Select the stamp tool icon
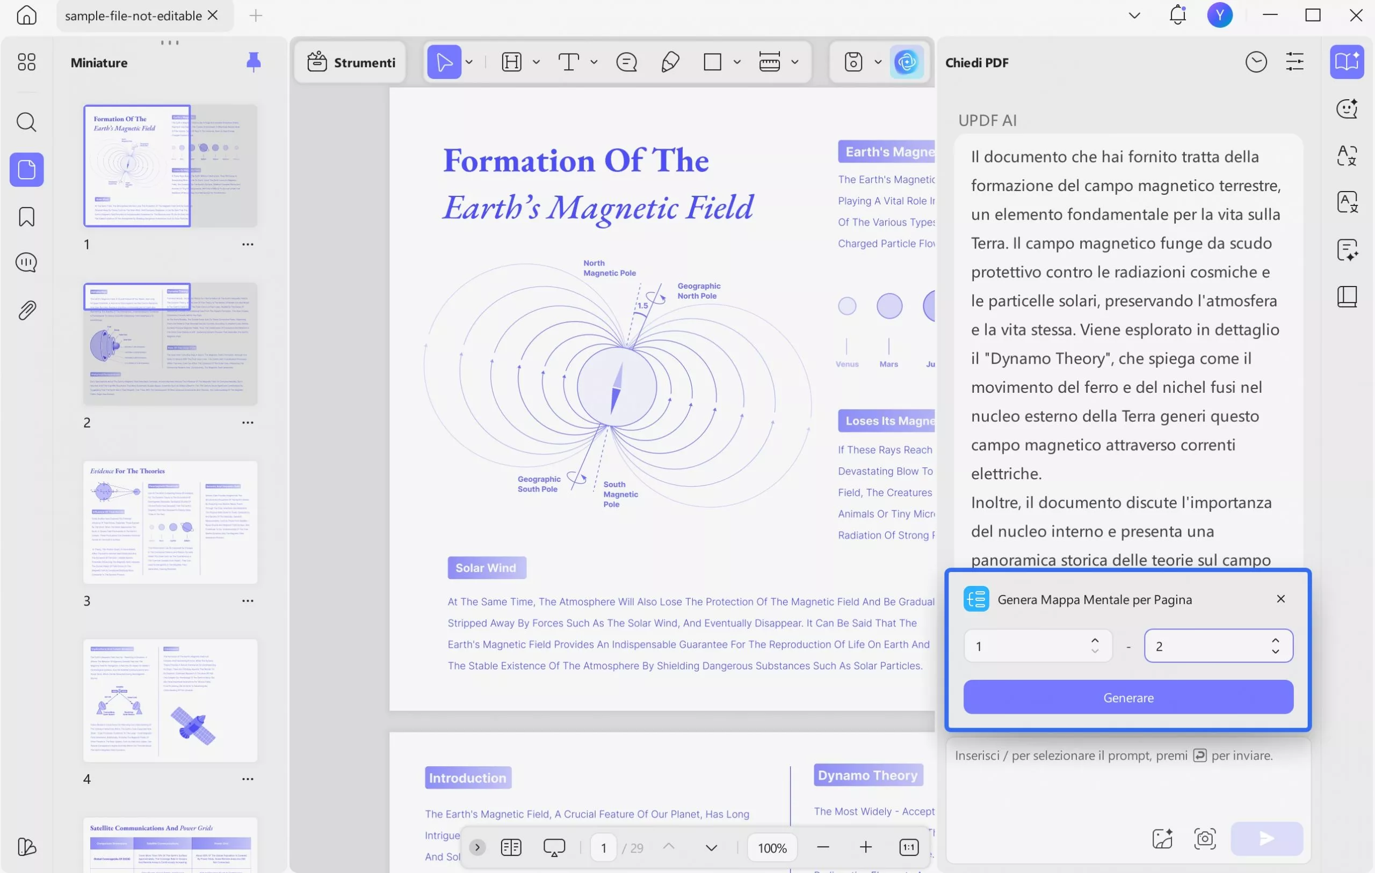This screenshot has height=873, width=1375. [853, 62]
